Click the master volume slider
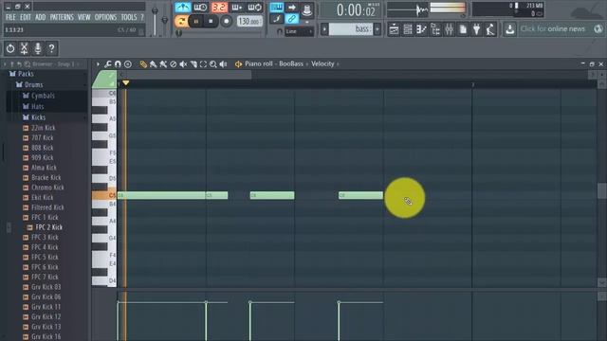Image resolution: width=607 pixels, height=341 pixels. pos(155,20)
